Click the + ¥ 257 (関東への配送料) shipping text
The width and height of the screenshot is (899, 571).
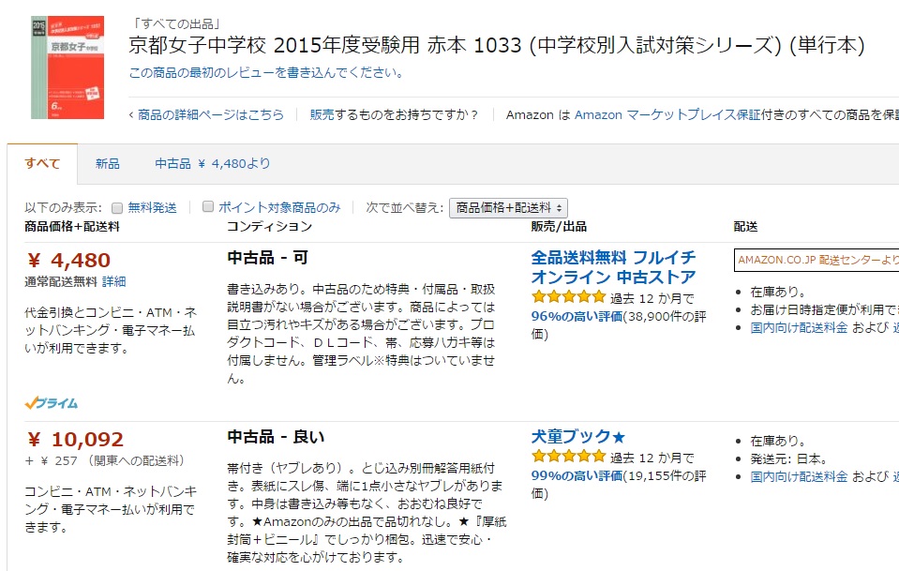click(x=104, y=461)
